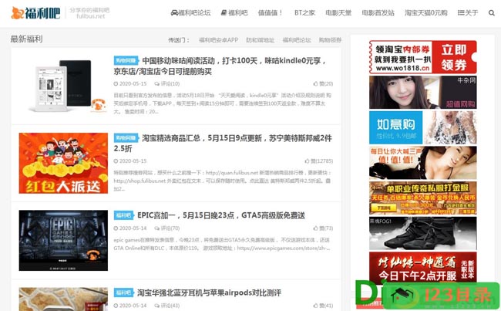
Task: Expand the 关于 list menu
Action: [468, 13]
